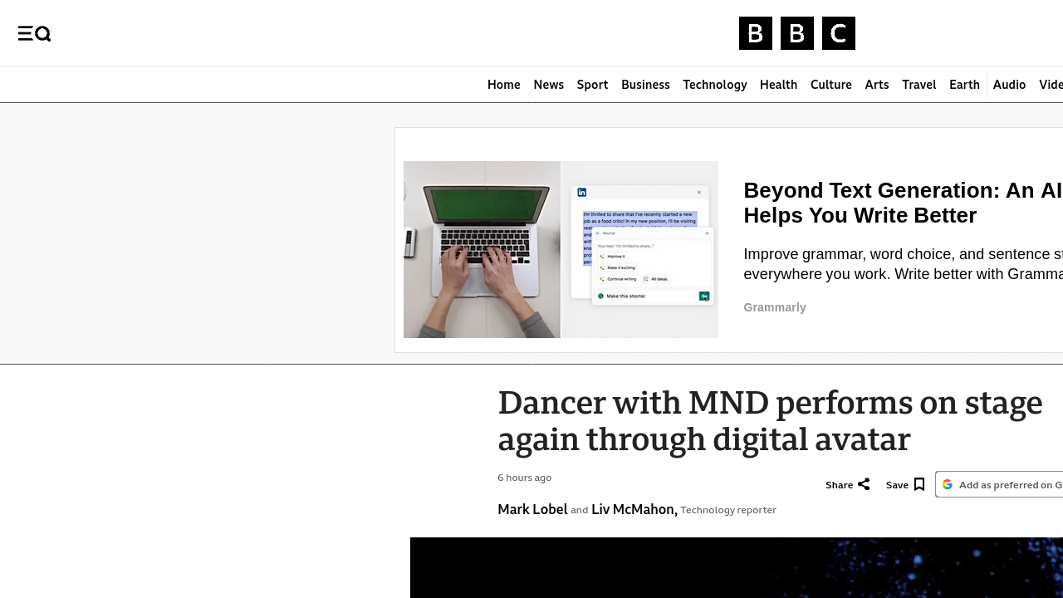Go to the Health section
The height and width of the screenshot is (598, 1063).
point(778,85)
